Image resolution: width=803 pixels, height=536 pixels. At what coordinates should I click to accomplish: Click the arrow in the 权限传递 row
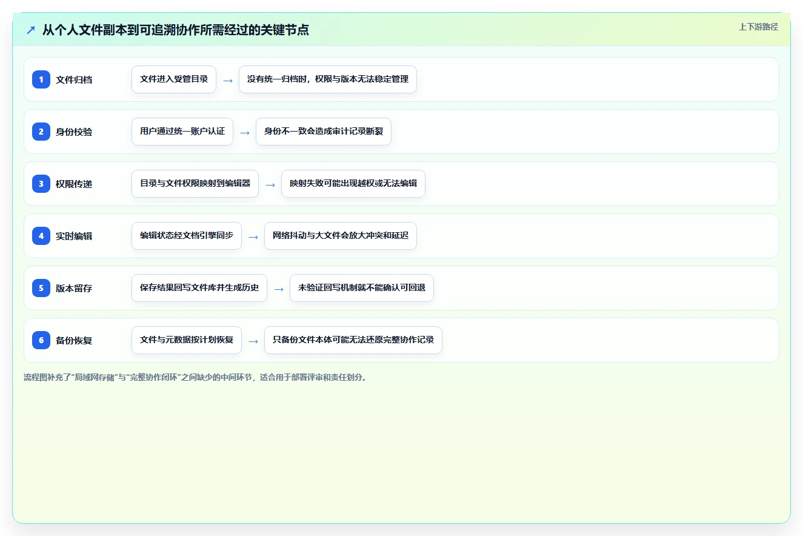pos(270,184)
